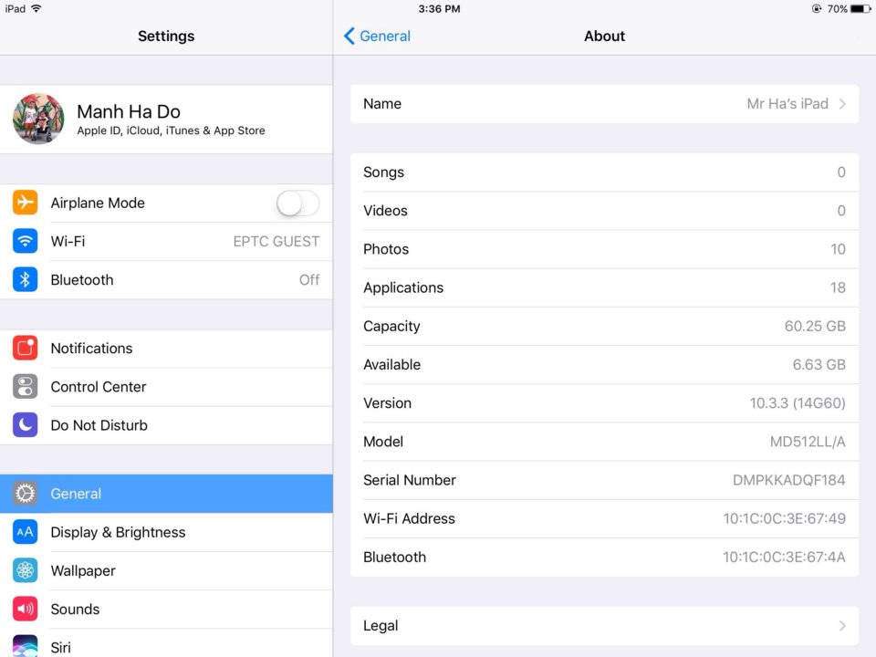The height and width of the screenshot is (657, 876).
Task: Tap the Serial Number DMPKKADQF184
Action: coord(788,481)
